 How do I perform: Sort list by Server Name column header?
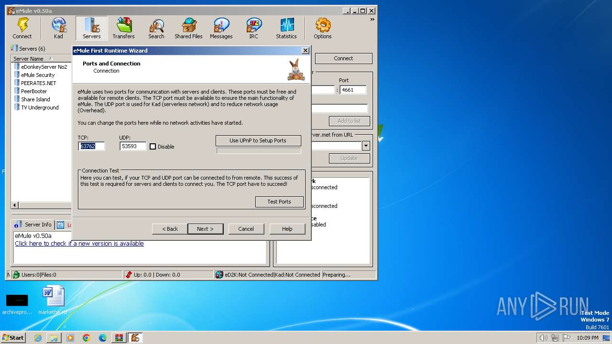pos(41,59)
